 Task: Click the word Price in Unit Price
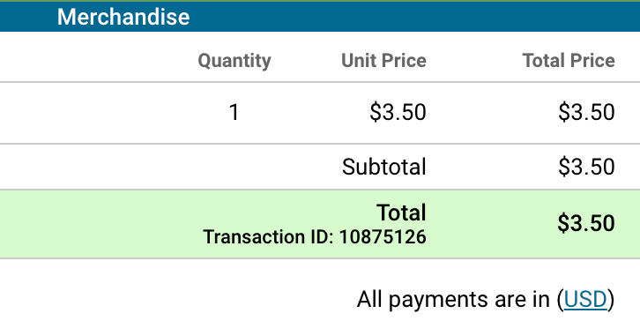404,61
